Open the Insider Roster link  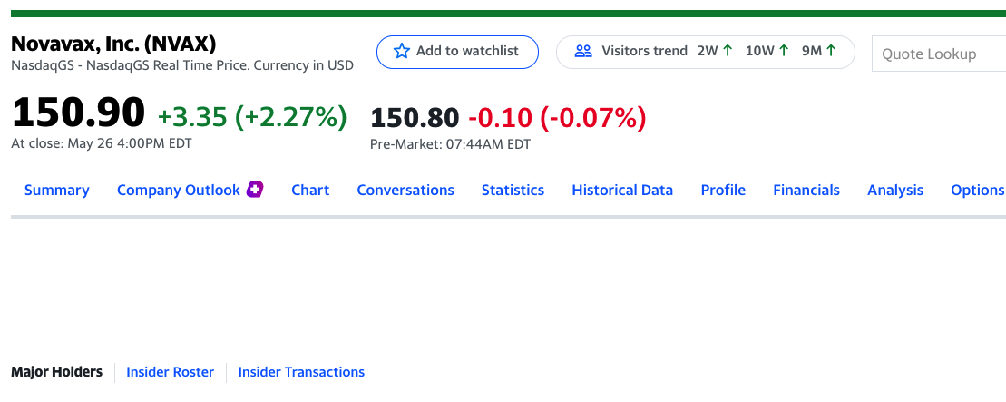[x=170, y=372]
